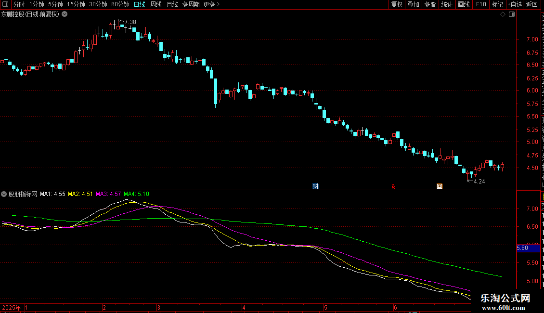The image size is (544, 313).
Task: Click month 1 marker on time axis
Action: click(26, 307)
